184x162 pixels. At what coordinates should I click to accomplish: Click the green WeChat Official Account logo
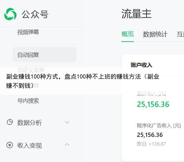(10, 14)
